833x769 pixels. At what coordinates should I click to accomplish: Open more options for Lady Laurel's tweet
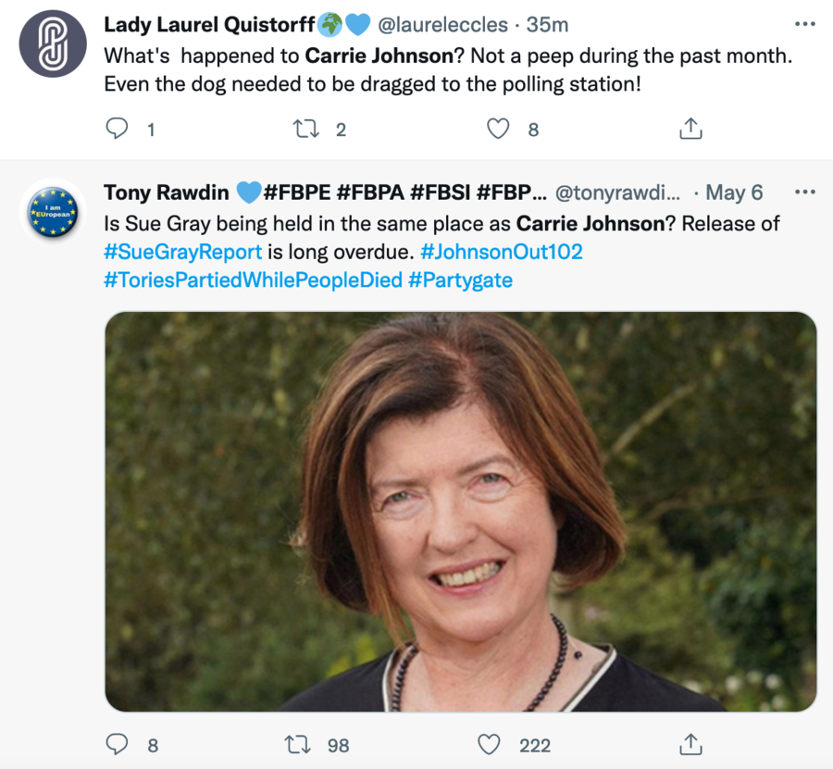coord(805,23)
